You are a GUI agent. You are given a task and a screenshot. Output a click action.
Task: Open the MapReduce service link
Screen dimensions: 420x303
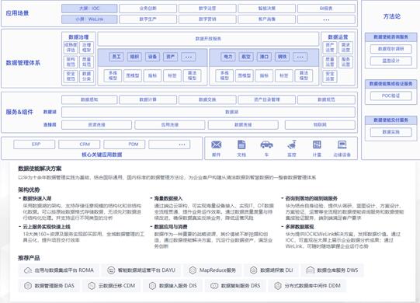tap(213, 270)
